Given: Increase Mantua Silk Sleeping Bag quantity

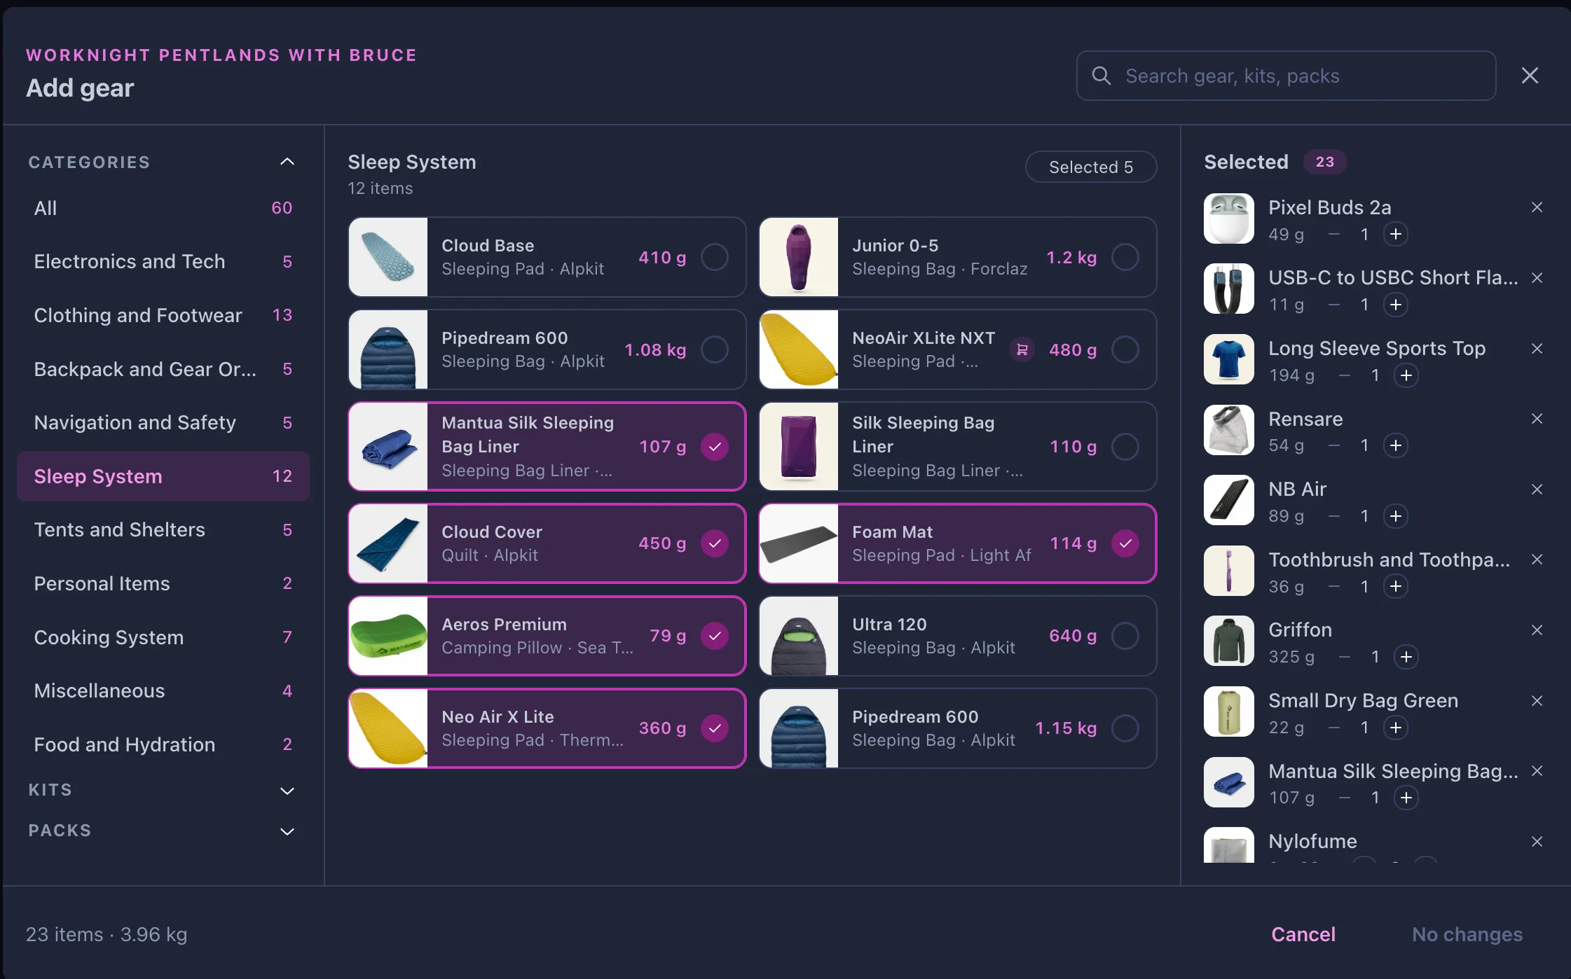Looking at the screenshot, I should [1406, 798].
